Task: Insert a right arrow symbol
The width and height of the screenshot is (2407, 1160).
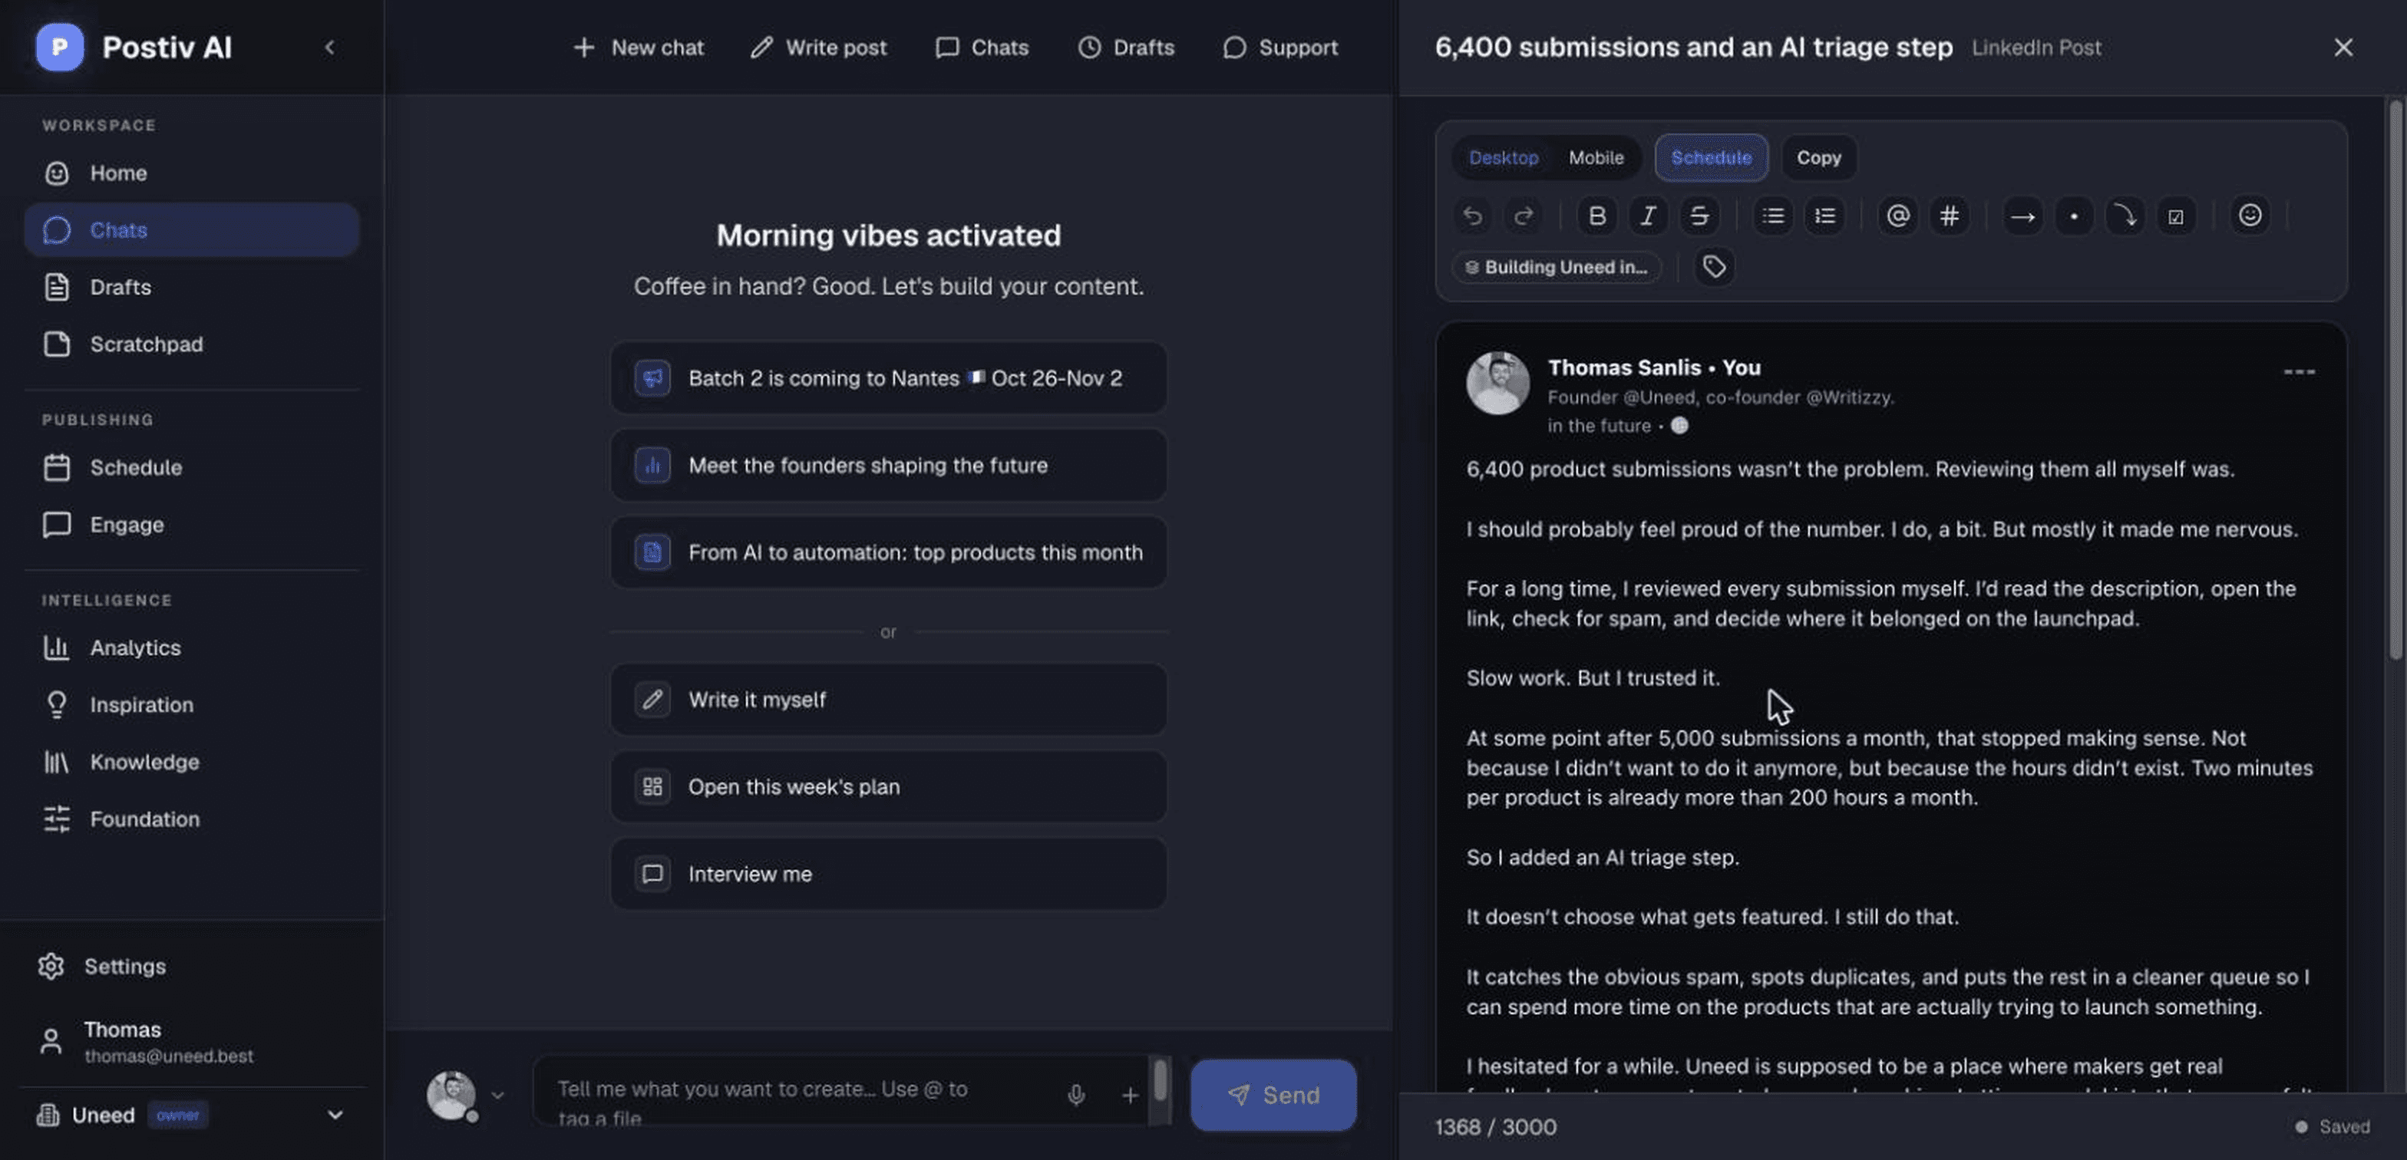Action: click(x=2022, y=216)
